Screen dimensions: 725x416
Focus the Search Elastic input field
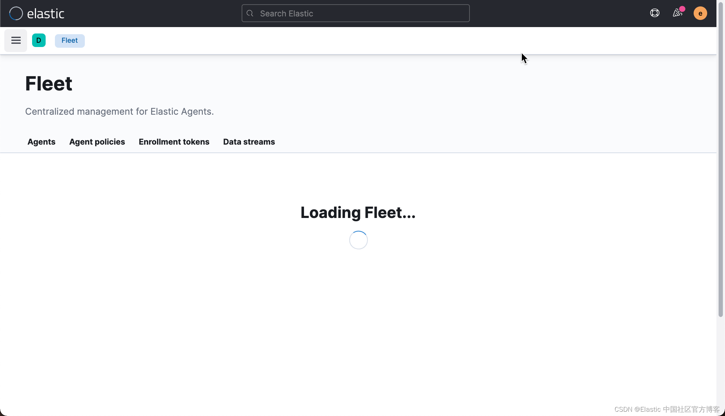[x=356, y=14]
